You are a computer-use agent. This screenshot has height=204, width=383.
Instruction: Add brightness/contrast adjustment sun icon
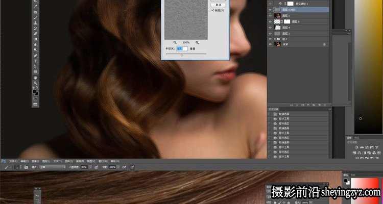[x=356, y=147]
